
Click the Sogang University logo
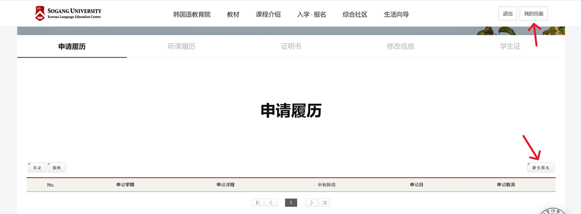(69, 13)
